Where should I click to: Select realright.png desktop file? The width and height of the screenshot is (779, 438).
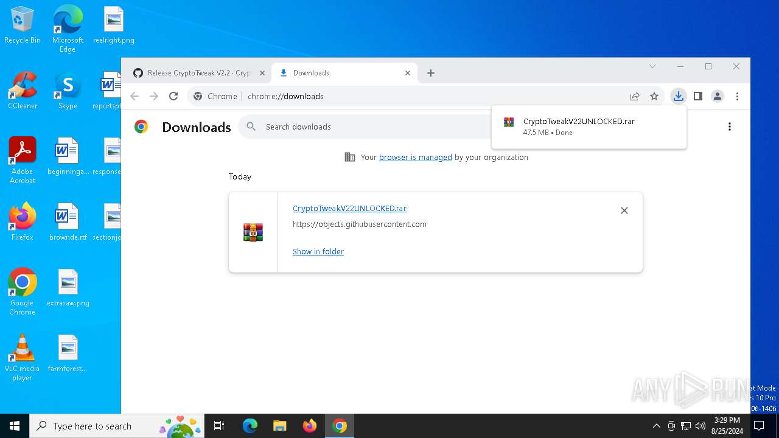click(114, 26)
